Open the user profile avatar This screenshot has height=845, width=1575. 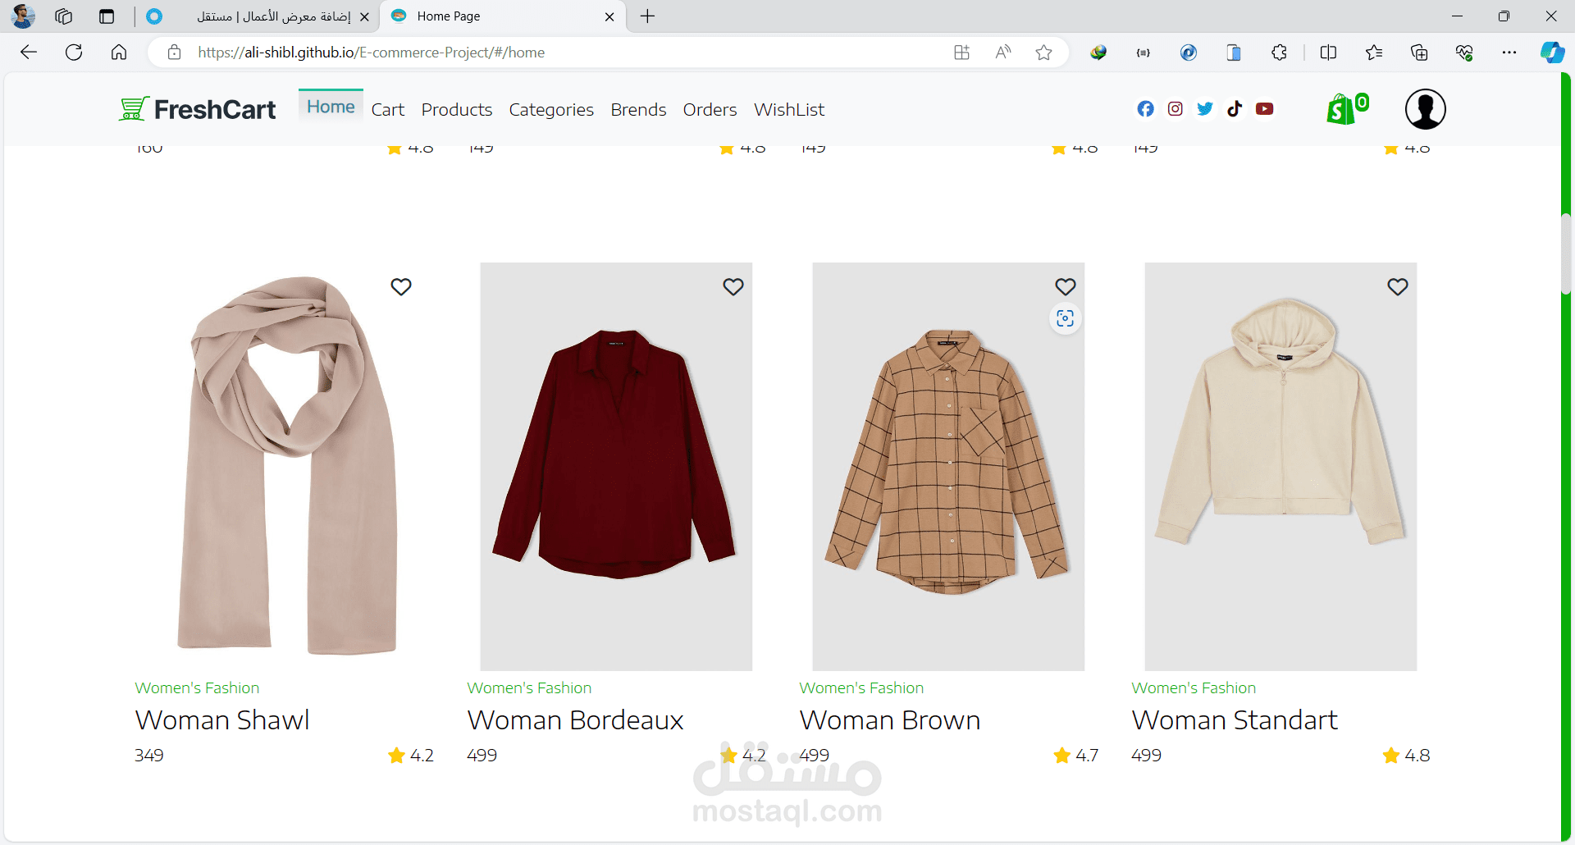click(x=1426, y=109)
